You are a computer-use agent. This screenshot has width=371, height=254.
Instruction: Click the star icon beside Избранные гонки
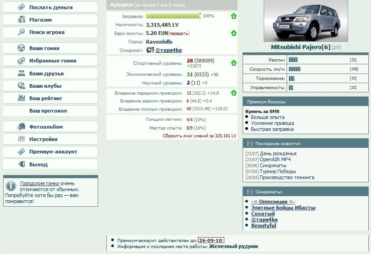(x=21, y=61)
